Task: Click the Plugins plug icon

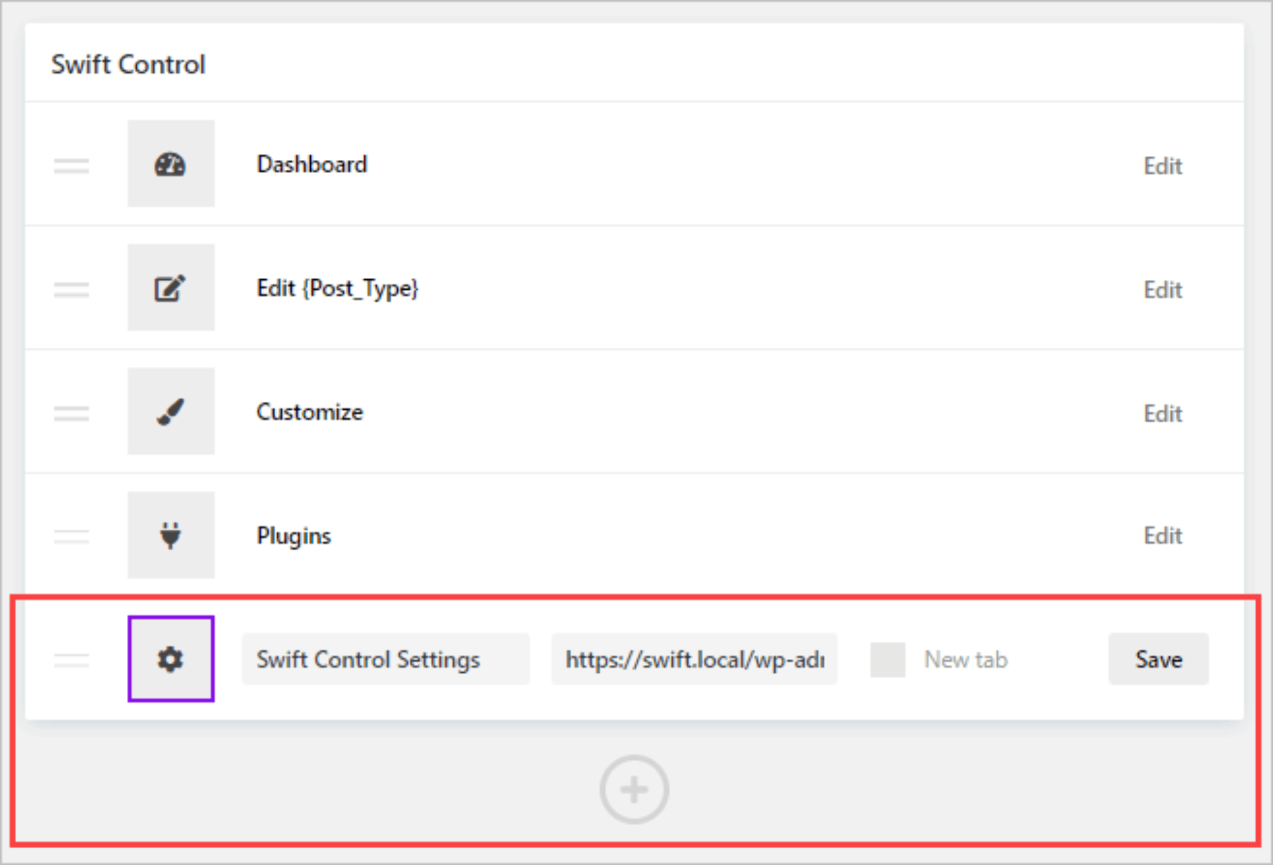Action: (x=170, y=535)
